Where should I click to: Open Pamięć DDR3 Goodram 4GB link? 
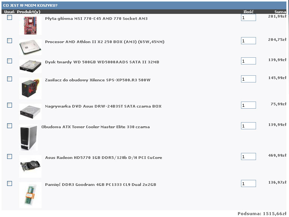100,184
